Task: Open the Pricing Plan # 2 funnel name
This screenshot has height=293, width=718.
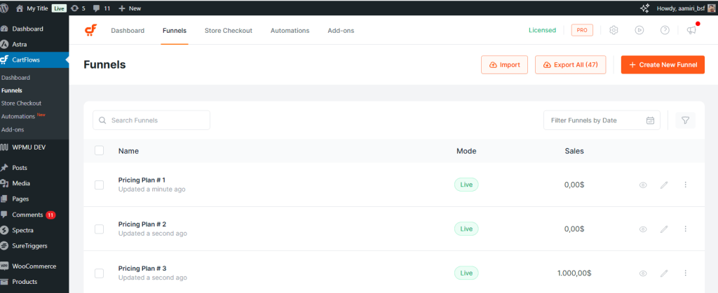Action: [142, 224]
